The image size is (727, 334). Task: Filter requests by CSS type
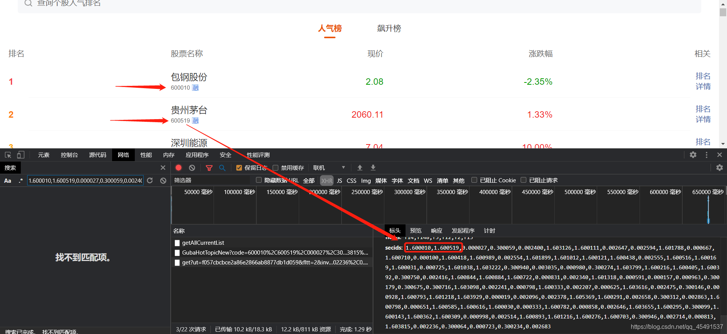[351, 180]
